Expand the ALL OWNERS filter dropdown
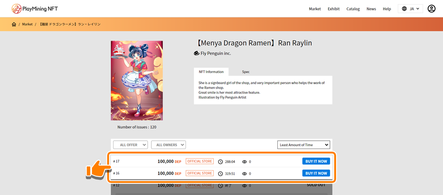443x195 pixels. [x=168, y=145]
